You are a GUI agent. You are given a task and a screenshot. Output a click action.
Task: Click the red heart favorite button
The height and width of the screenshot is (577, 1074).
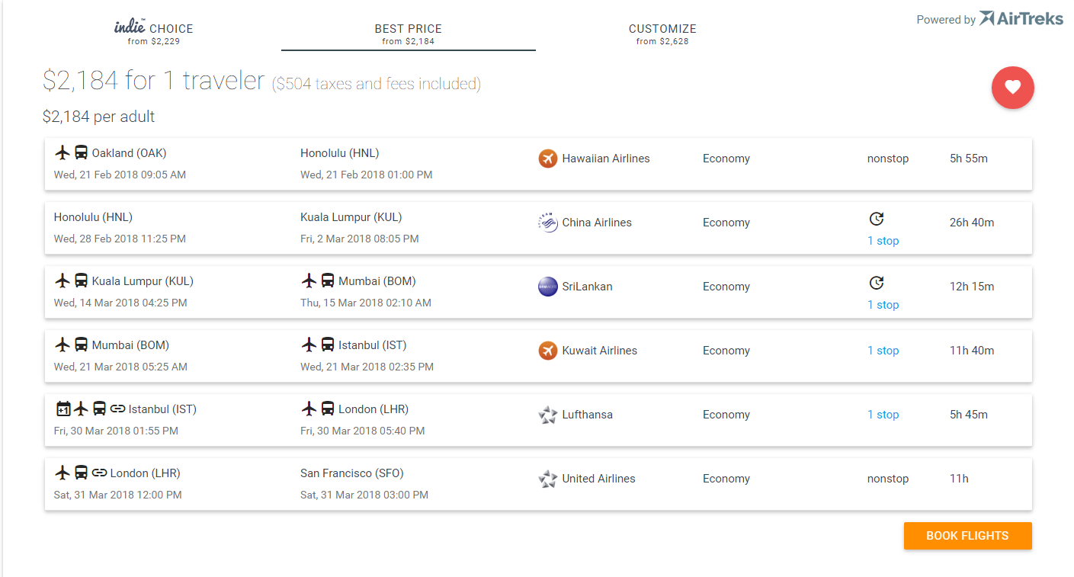(1012, 88)
